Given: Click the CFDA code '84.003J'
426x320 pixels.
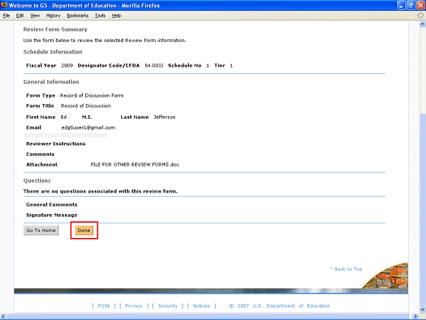Looking at the screenshot, I should click(x=154, y=65).
